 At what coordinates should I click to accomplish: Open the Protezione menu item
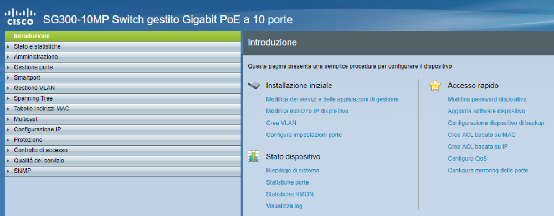click(123, 140)
